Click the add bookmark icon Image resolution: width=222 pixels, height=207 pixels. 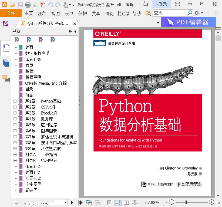[x=29, y=40]
